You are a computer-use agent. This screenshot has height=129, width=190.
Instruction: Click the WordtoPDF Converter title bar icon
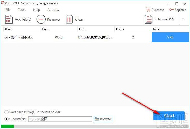(x=2, y=3)
